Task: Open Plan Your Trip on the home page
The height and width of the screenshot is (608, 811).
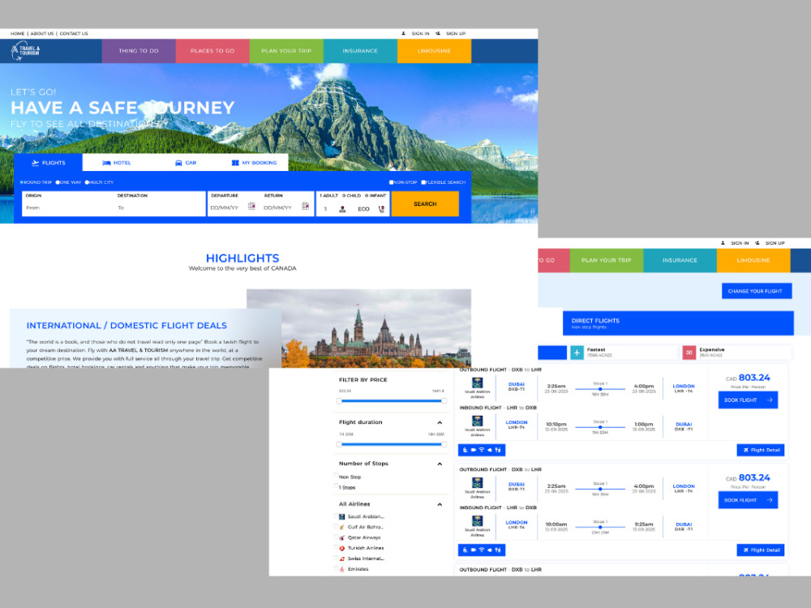Action: [x=286, y=51]
